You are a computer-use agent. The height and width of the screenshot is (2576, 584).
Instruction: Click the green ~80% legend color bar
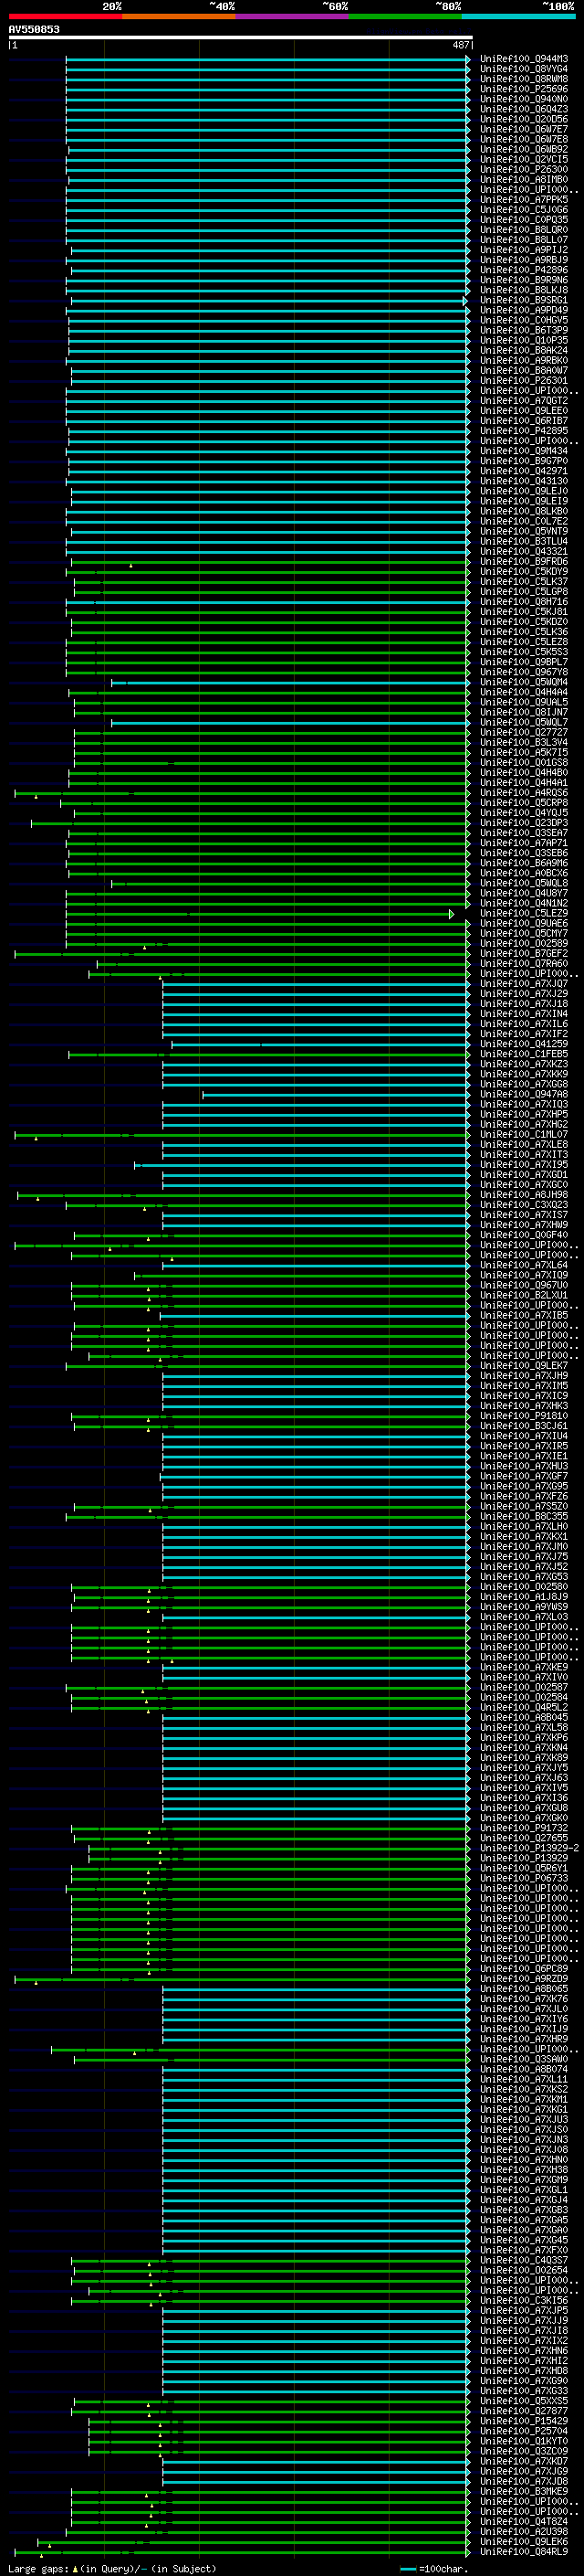coord(405,16)
